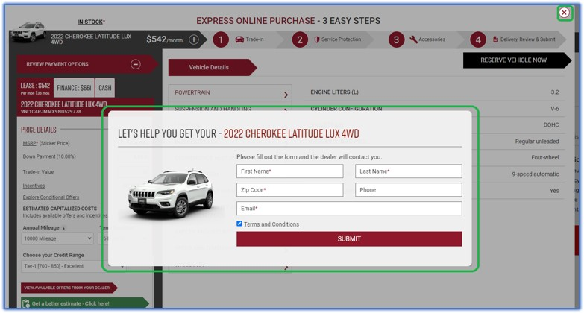Click the Down Payment (10.00%) label
584x313 pixels.
click(49, 156)
